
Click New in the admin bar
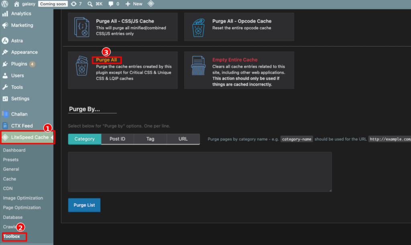pos(138,4)
